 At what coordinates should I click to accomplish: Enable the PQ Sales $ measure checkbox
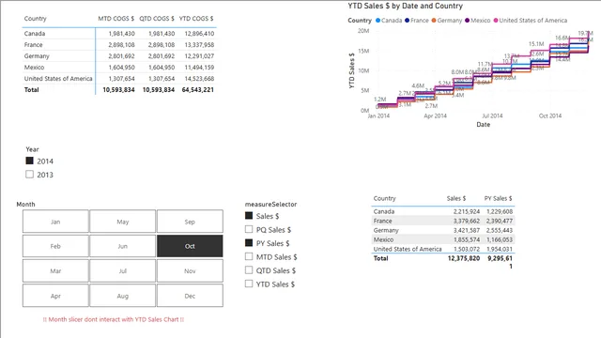coord(249,229)
